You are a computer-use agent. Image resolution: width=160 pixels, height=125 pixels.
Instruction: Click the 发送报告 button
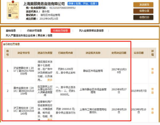[x=143, y=5]
